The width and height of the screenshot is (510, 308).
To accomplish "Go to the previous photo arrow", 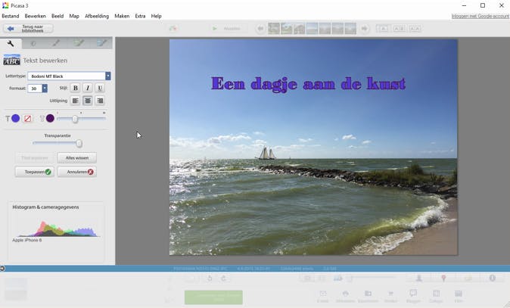I will (260, 29).
